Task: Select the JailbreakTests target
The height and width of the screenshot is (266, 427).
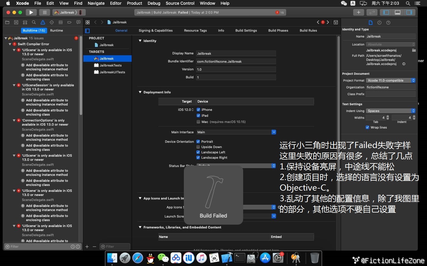Action: (111, 65)
